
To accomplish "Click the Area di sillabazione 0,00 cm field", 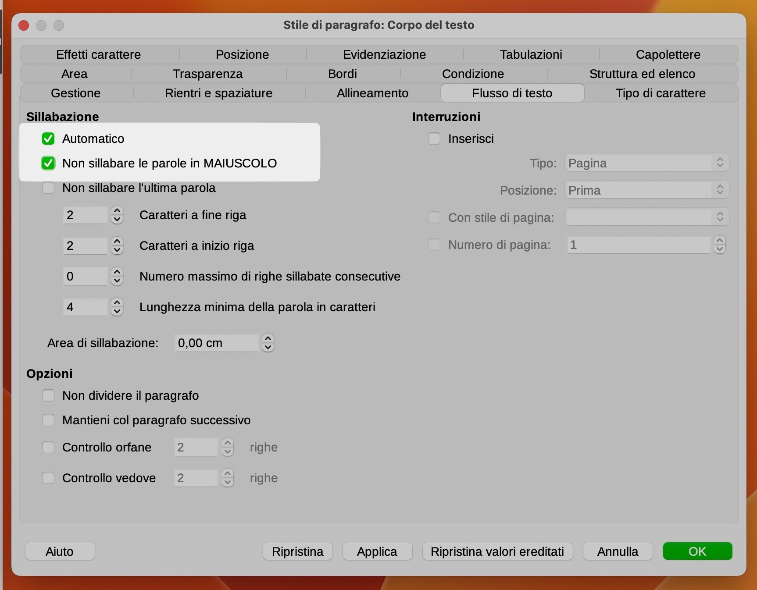I will pos(216,343).
